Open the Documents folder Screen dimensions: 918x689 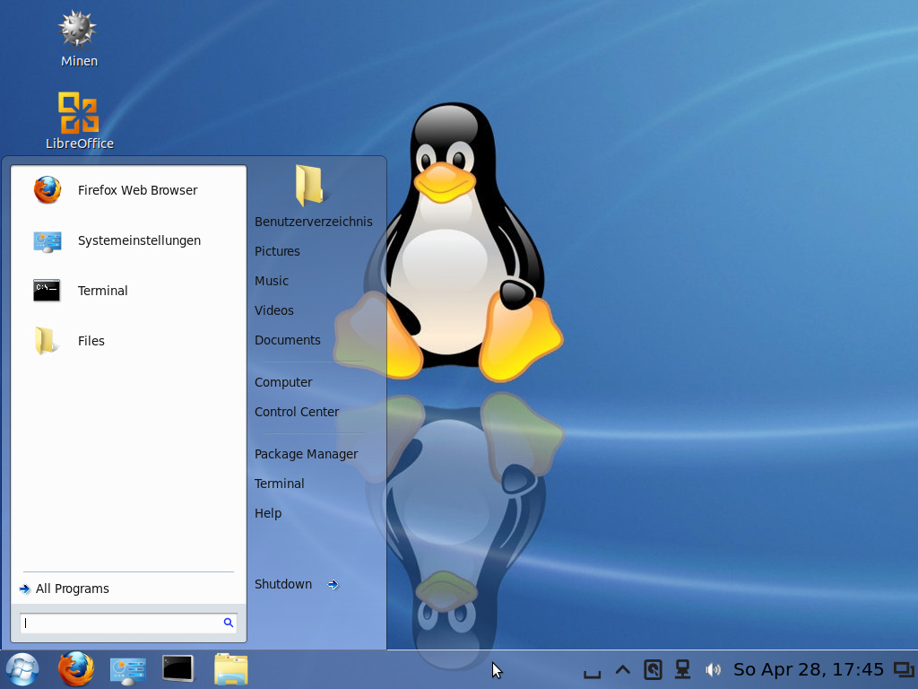tap(288, 340)
